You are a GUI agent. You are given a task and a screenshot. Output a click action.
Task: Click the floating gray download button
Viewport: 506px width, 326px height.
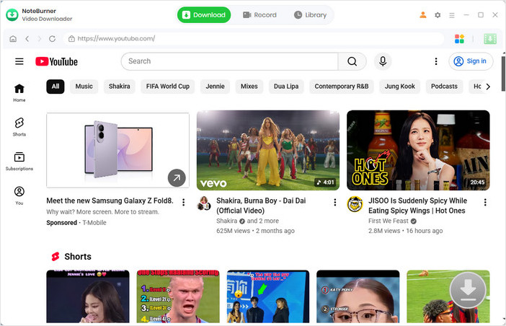pos(468,289)
